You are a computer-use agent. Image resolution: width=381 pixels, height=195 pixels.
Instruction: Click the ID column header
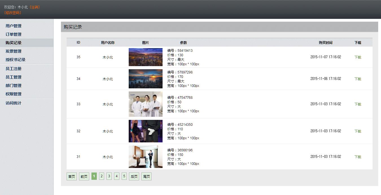78,42
